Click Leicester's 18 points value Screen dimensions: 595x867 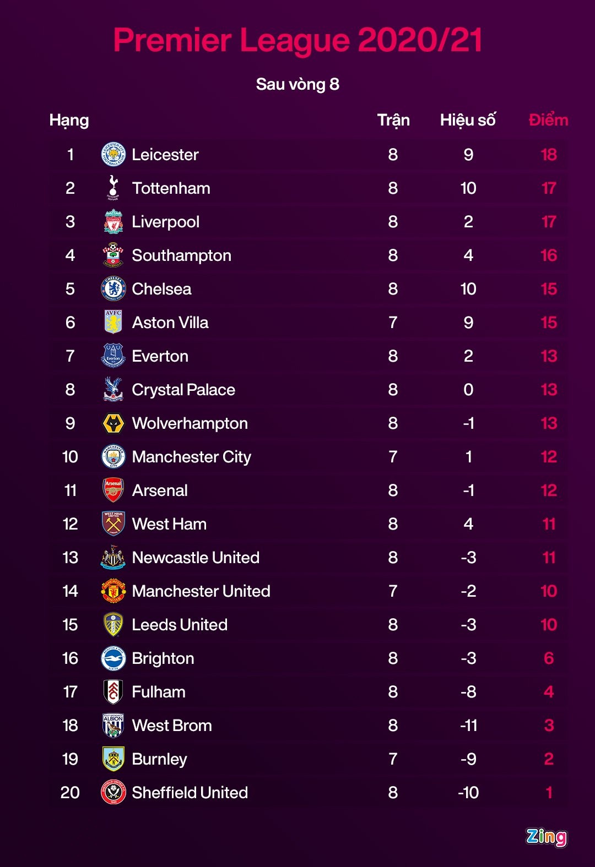[549, 155]
